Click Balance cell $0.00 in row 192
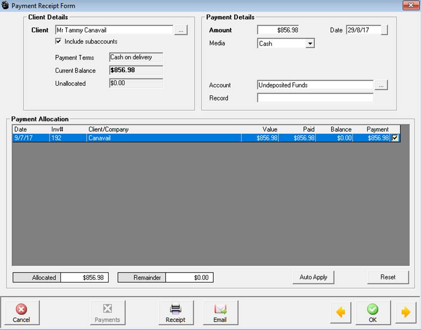 coord(334,138)
